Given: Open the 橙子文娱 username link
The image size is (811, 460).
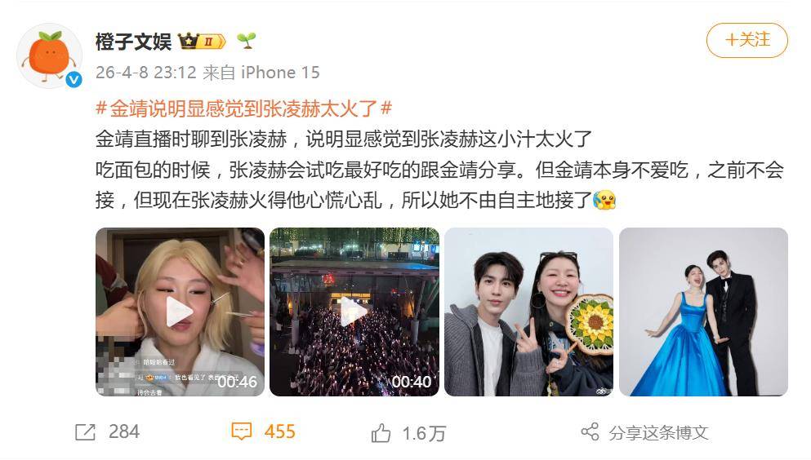Looking at the screenshot, I should (133, 42).
